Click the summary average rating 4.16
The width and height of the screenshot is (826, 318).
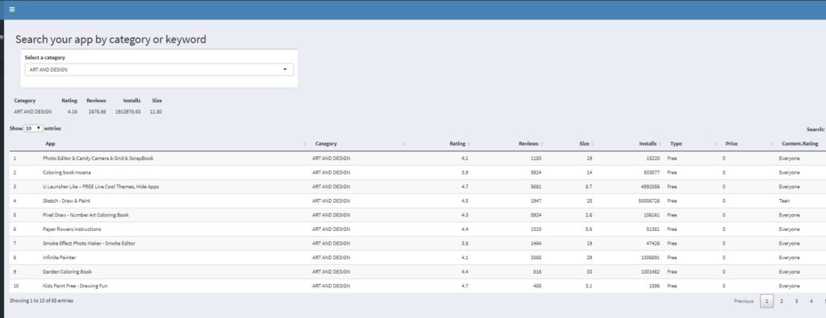click(x=72, y=112)
